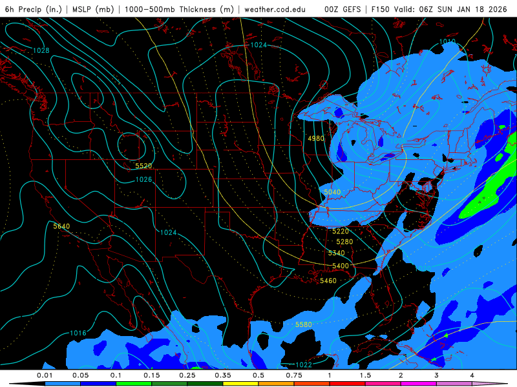Click the 0.25 legend value

[187, 375]
